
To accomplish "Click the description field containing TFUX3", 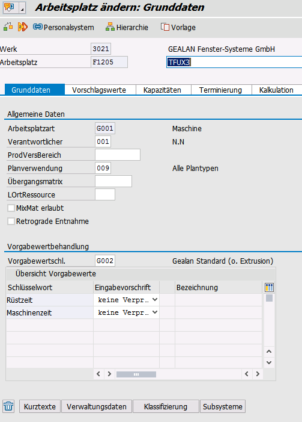I will (234, 62).
